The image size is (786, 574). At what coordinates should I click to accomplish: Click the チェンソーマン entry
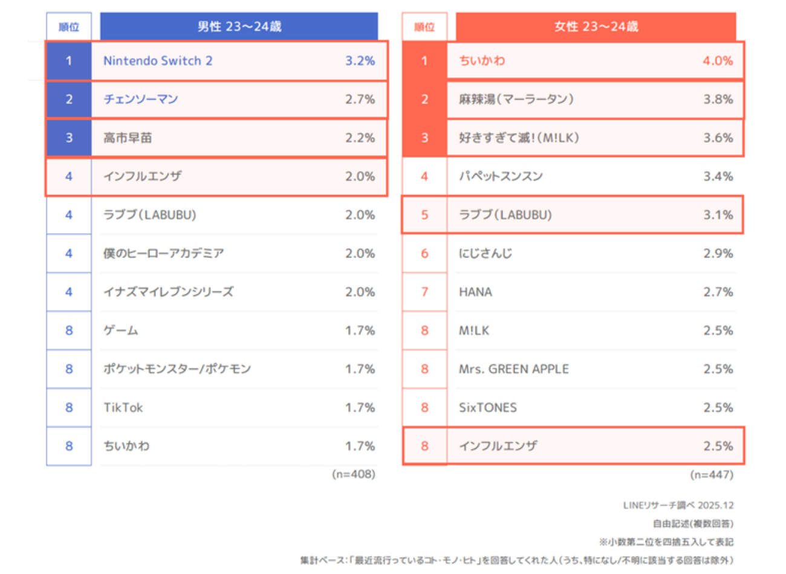tap(141, 99)
